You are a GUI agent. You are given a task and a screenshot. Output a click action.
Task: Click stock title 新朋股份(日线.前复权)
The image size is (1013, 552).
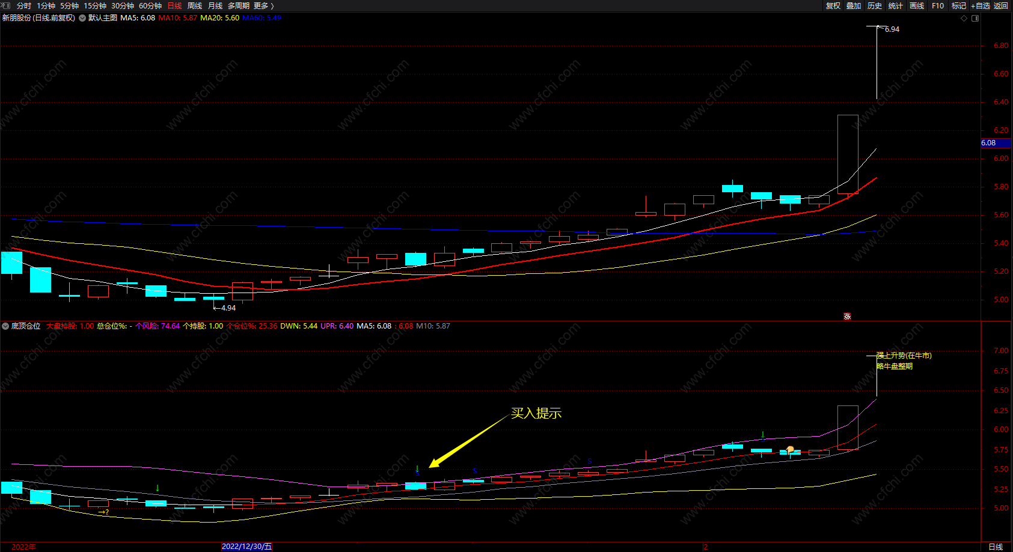coord(38,18)
